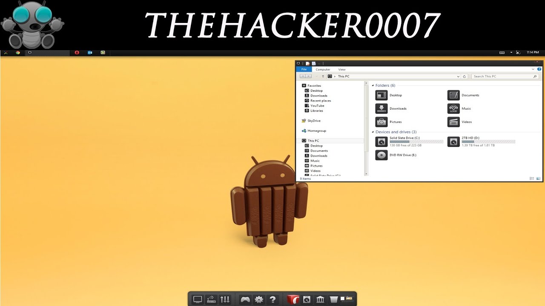The image size is (545, 306).
Task: Expand the ribbon with the chevron
Action: [533, 69]
